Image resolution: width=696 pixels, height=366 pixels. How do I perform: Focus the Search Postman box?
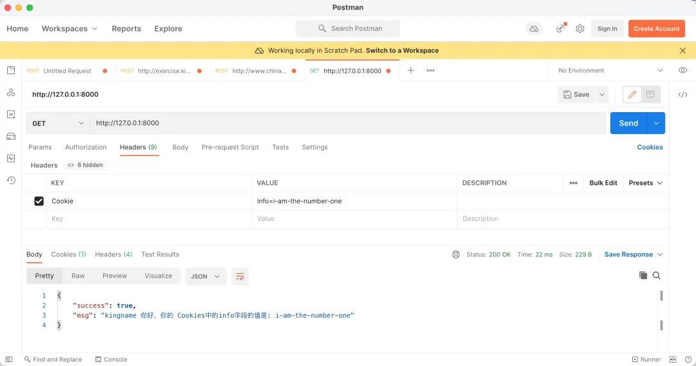click(348, 29)
